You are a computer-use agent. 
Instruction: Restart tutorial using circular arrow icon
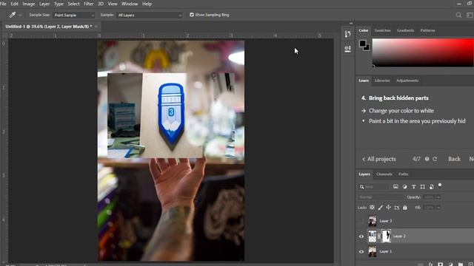coord(435,159)
